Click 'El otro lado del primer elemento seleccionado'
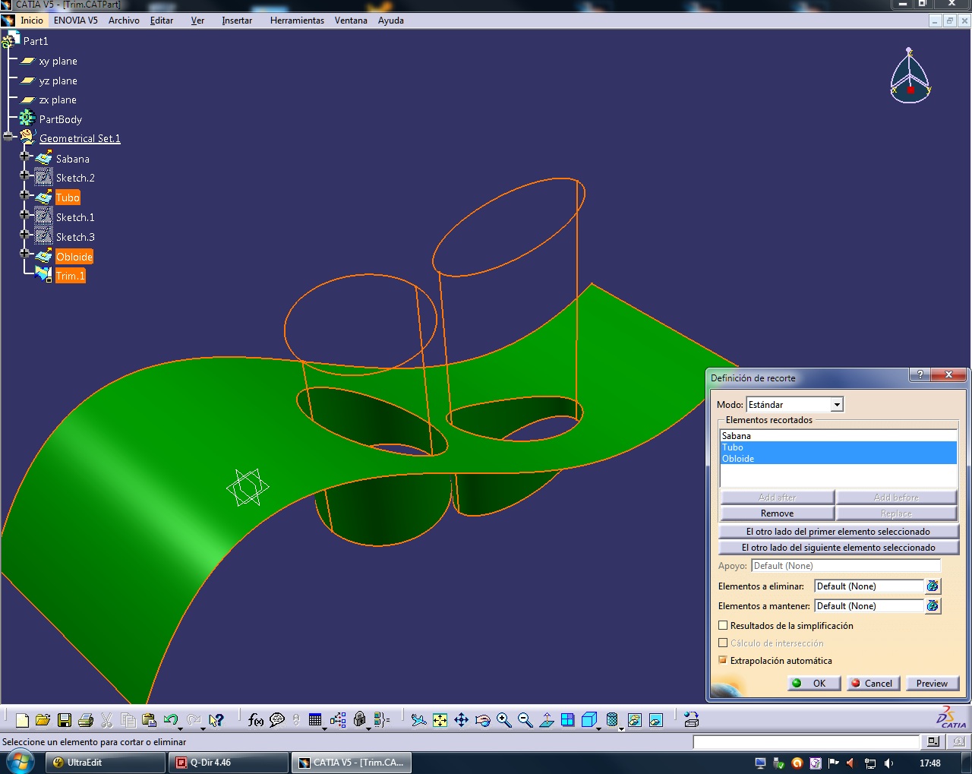 point(838,532)
